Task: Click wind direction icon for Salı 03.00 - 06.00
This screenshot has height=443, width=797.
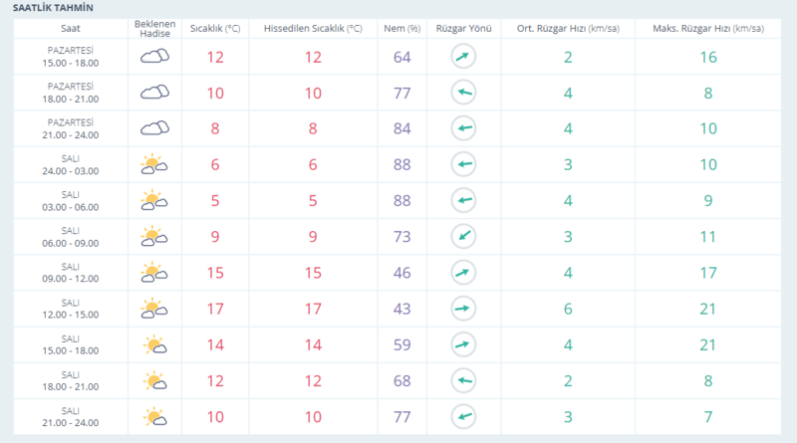Action: [x=463, y=201]
